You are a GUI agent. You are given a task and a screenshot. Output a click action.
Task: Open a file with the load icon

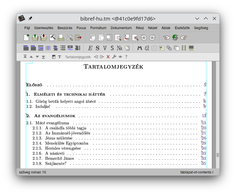[x=35, y=38]
